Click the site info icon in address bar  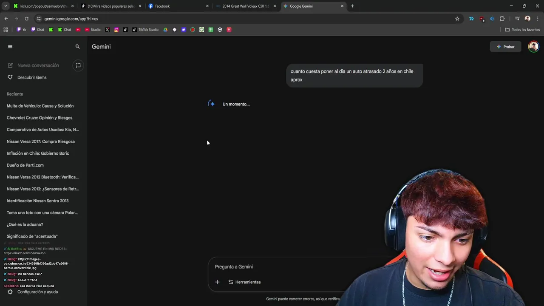click(x=39, y=19)
